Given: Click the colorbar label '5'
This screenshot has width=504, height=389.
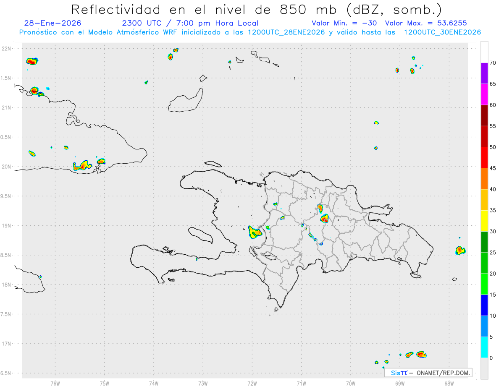Looking at the screenshot, I should click(491, 337).
